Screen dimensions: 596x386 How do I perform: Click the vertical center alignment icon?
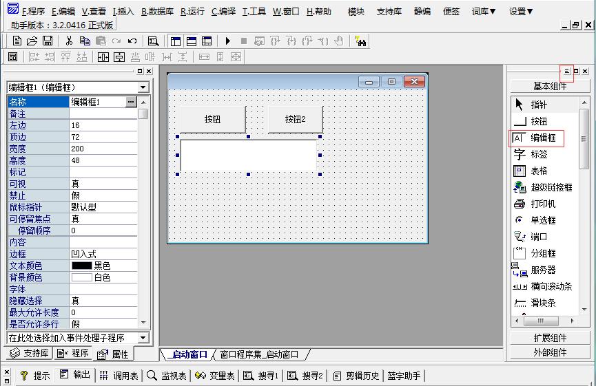(119, 57)
